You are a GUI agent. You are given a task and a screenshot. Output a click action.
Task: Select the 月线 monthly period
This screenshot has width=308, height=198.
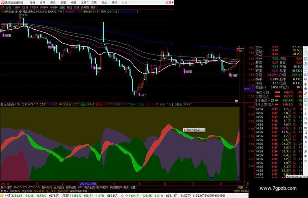77,7
